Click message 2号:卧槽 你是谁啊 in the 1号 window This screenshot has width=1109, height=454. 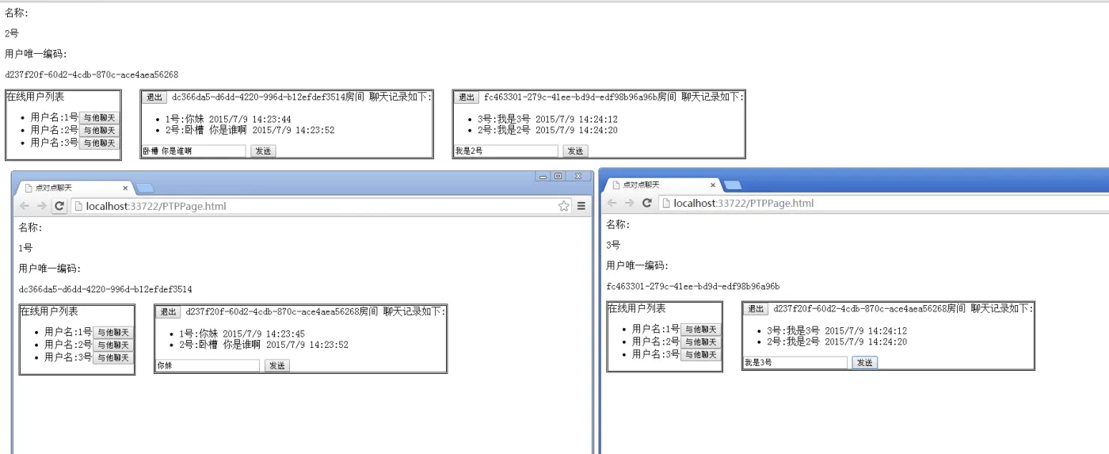[264, 345]
